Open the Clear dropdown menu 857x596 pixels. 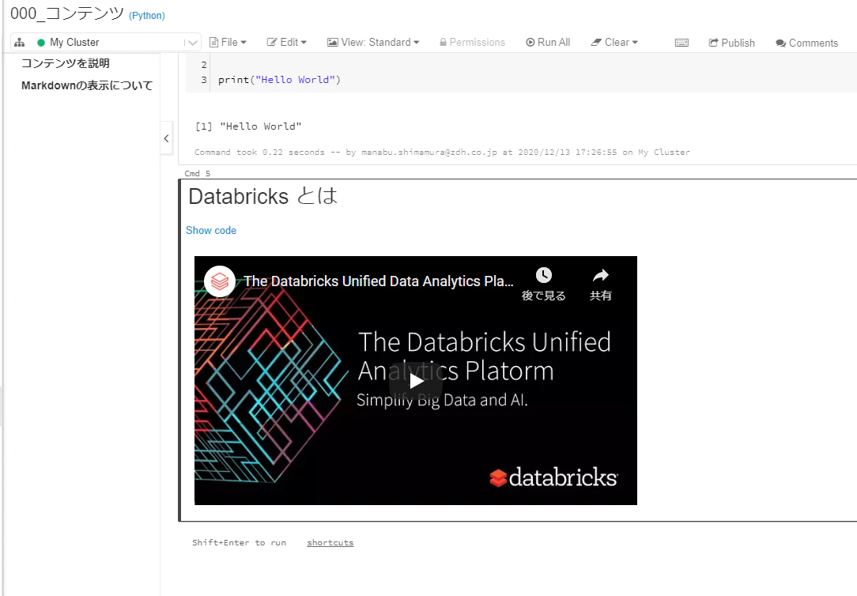coord(614,42)
